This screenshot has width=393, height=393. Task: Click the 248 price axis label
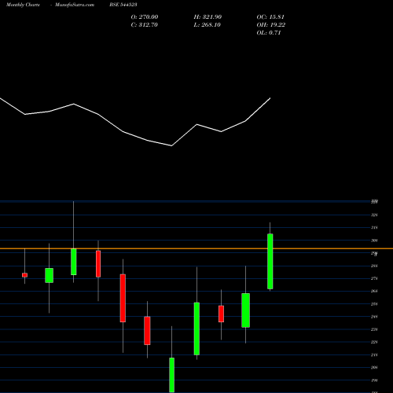click(x=374, y=317)
